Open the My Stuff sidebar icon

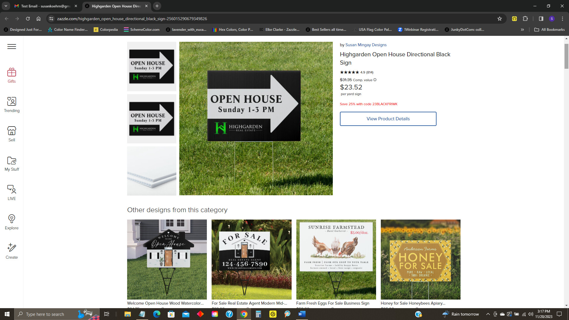(12, 164)
